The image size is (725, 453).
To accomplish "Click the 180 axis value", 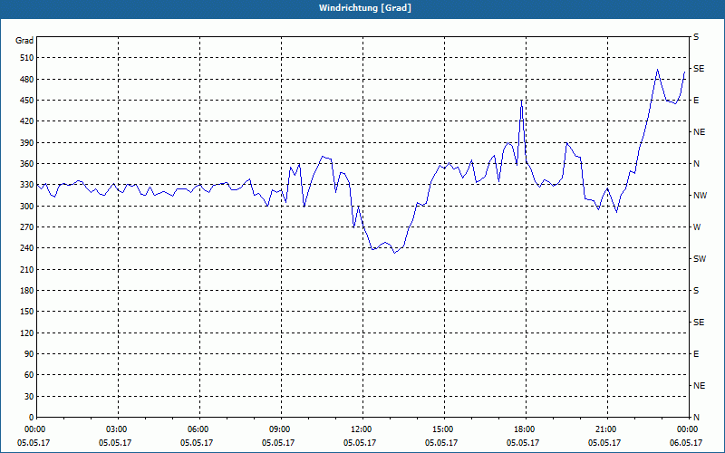I will [x=26, y=291].
